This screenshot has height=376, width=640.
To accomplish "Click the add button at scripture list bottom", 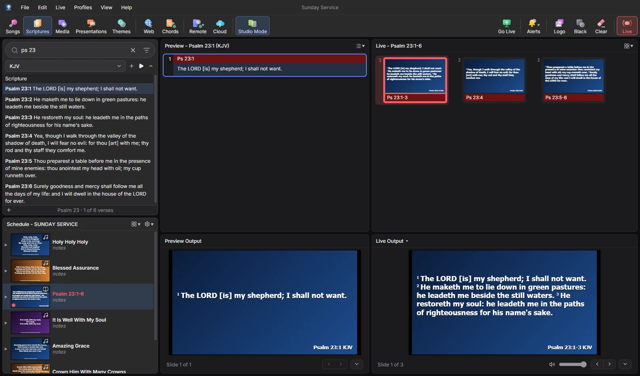I will point(9,210).
